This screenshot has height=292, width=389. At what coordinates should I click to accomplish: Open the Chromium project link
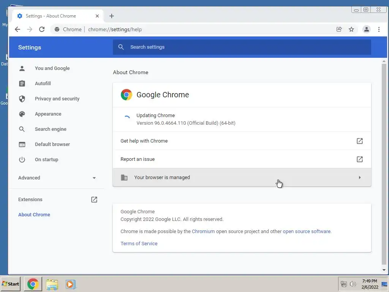[x=203, y=232]
